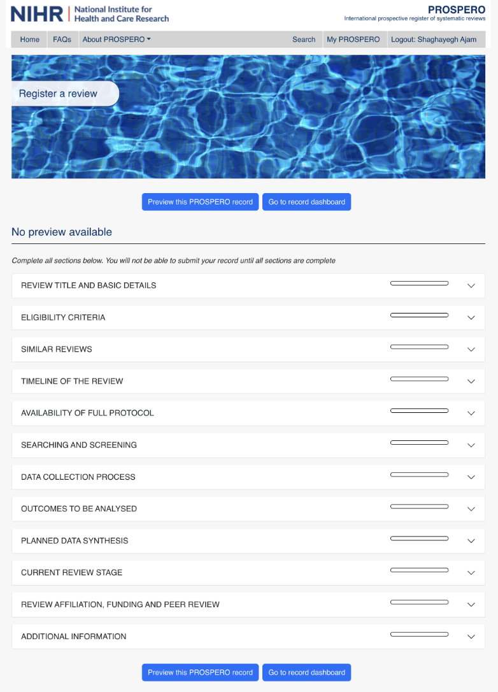
Task: Expand Availability of Full Protocol chevron
Action: (471, 413)
